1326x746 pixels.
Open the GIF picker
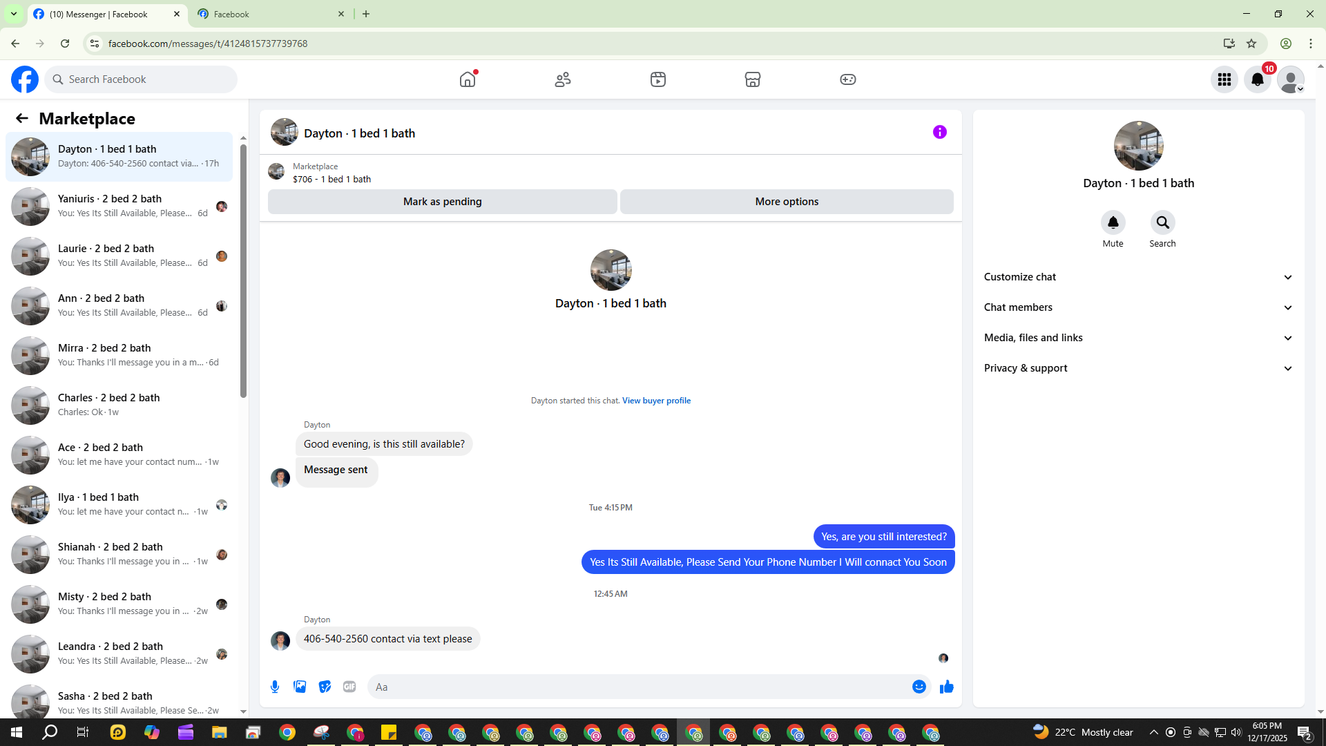[349, 687]
